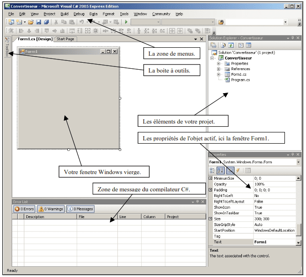Click the Align Lefts layout icon

21,31
